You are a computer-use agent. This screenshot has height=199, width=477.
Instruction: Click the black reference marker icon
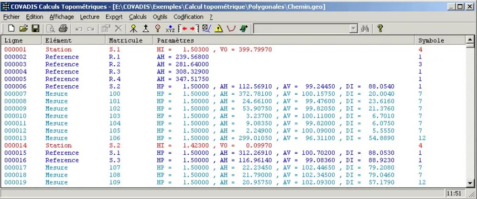tap(146, 29)
